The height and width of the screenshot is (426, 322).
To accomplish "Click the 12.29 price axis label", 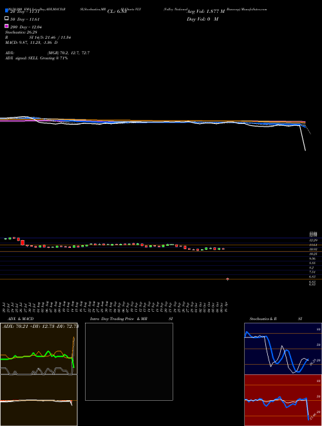I will [313, 241].
